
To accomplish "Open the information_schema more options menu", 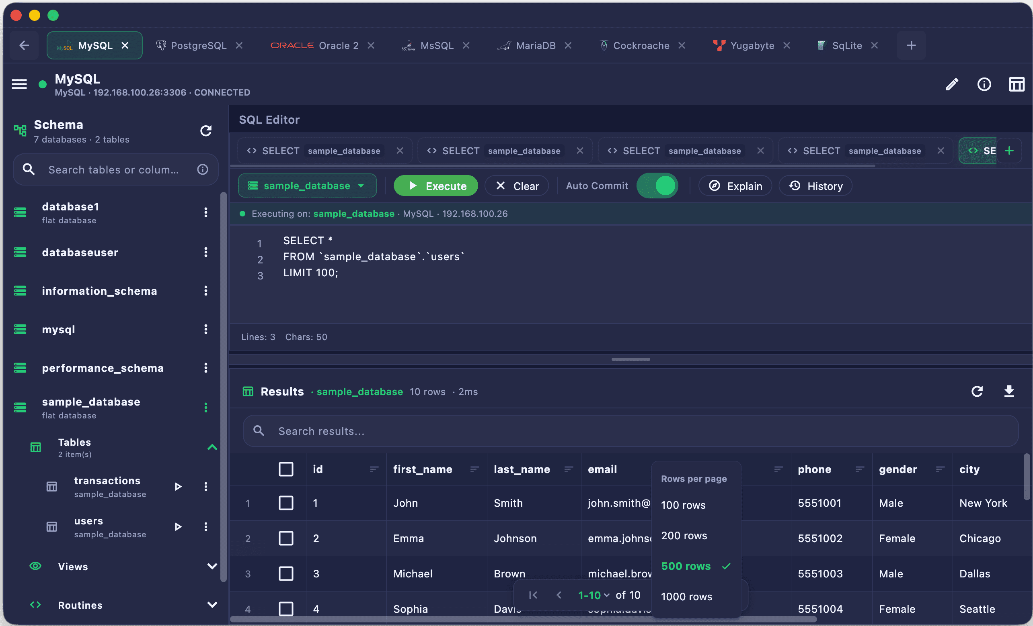I will click(206, 291).
